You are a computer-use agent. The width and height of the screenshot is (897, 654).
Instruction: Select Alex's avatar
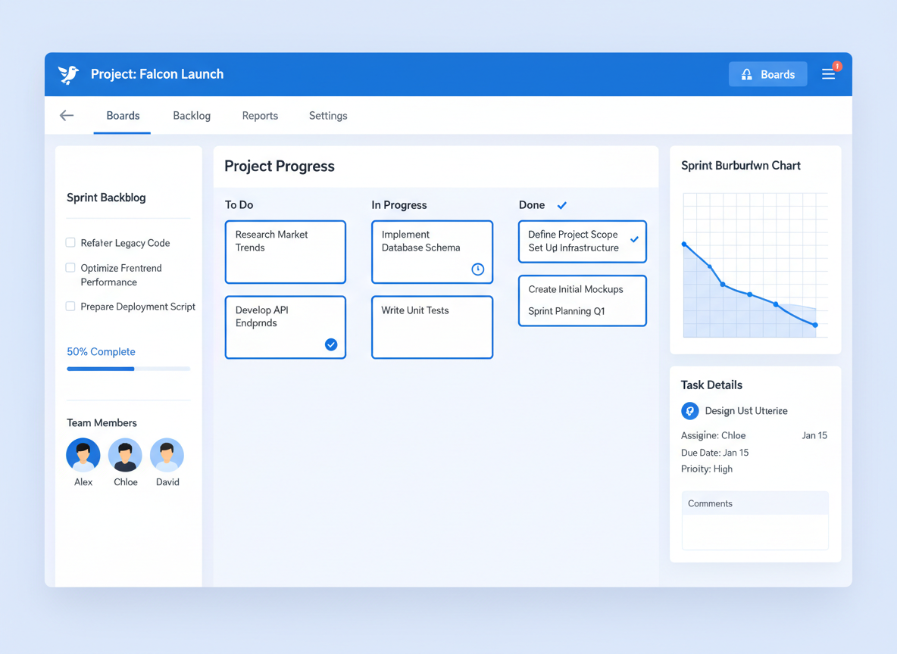[x=83, y=455]
